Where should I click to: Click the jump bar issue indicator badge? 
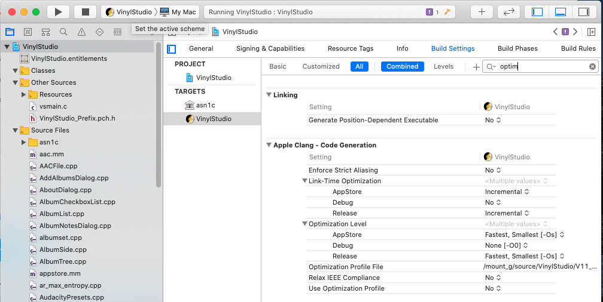pyautogui.click(x=565, y=32)
